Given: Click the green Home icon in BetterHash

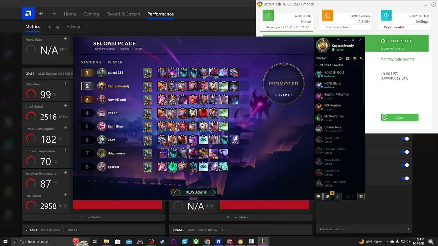Looking at the screenshot, I should click(x=268, y=16).
